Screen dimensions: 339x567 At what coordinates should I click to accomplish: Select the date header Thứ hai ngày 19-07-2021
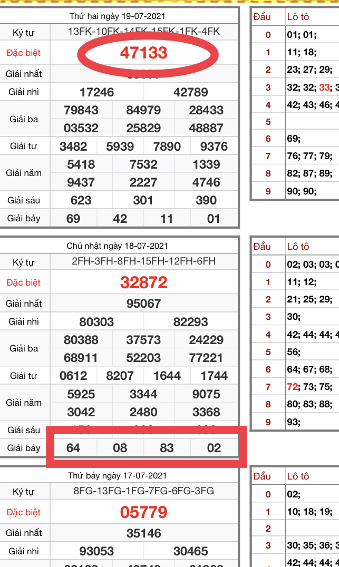[118, 16]
